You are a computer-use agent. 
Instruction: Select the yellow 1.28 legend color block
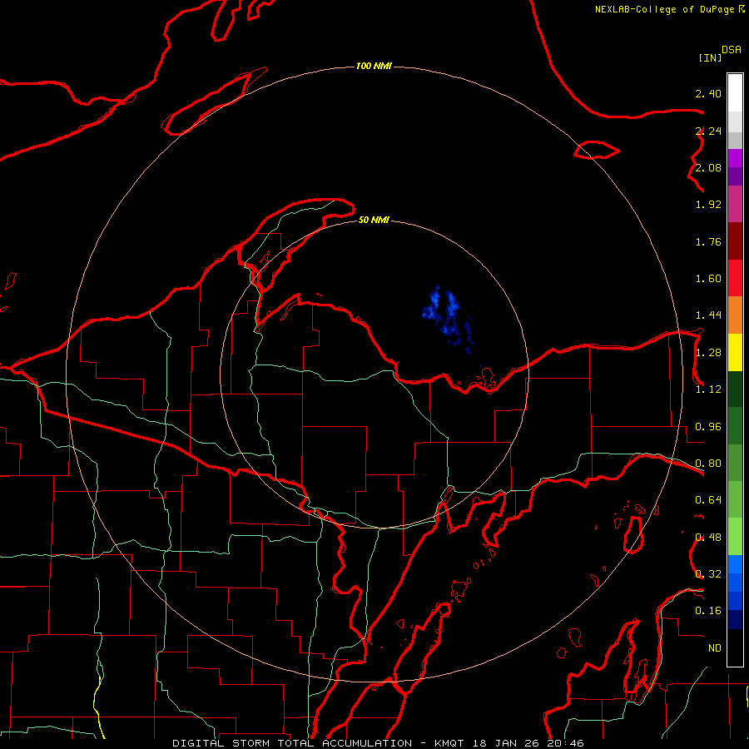(x=735, y=353)
